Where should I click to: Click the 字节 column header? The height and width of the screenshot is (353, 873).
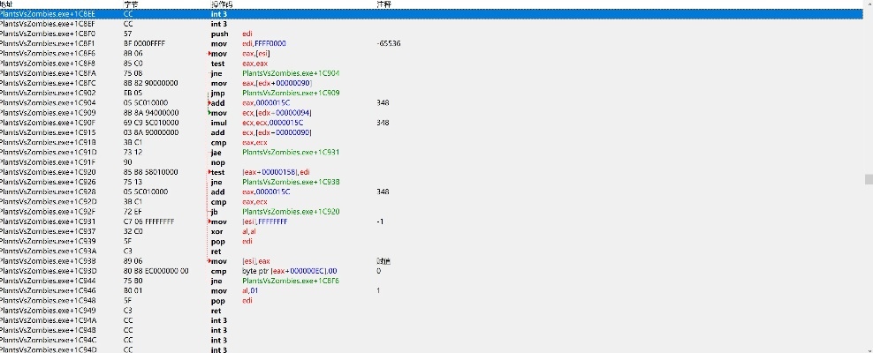(x=129, y=4)
